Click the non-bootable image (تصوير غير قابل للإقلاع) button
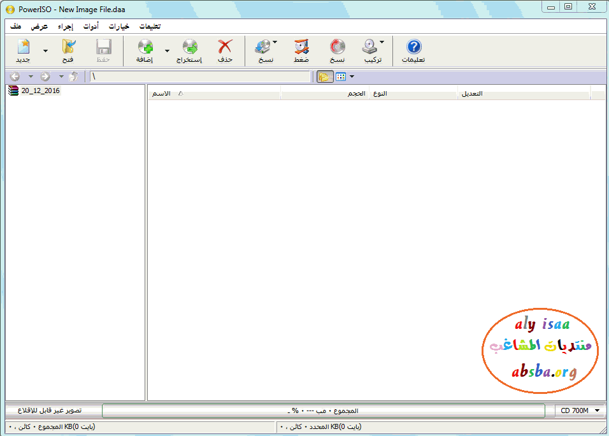609x436 pixels. click(53, 411)
